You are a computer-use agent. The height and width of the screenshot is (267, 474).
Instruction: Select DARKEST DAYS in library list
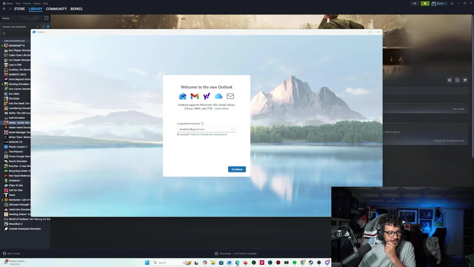[x=17, y=75]
